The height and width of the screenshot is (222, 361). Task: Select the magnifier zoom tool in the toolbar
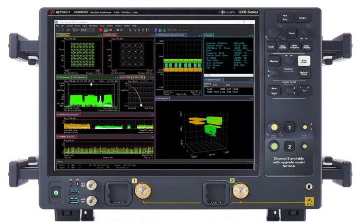(x=134, y=30)
